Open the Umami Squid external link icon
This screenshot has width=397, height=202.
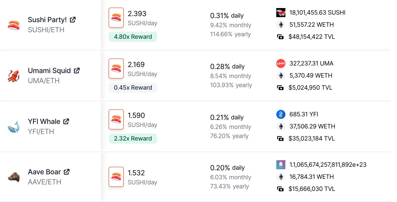click(77, 71)
